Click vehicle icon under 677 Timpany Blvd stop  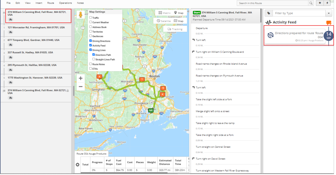coord(10,45)
